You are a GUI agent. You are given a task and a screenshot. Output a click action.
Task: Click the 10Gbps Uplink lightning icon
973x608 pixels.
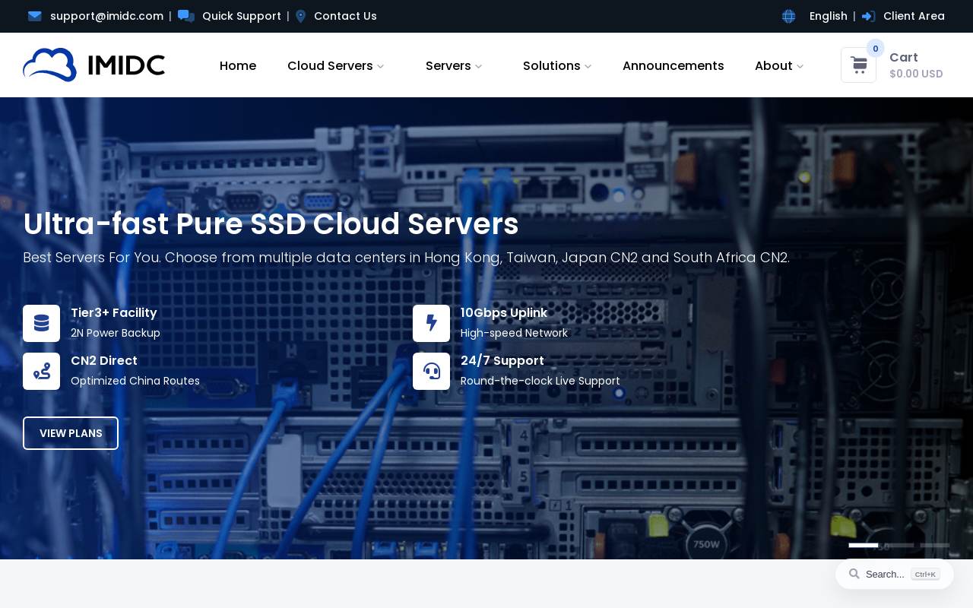pyautogui.click(x=431, y=323)
